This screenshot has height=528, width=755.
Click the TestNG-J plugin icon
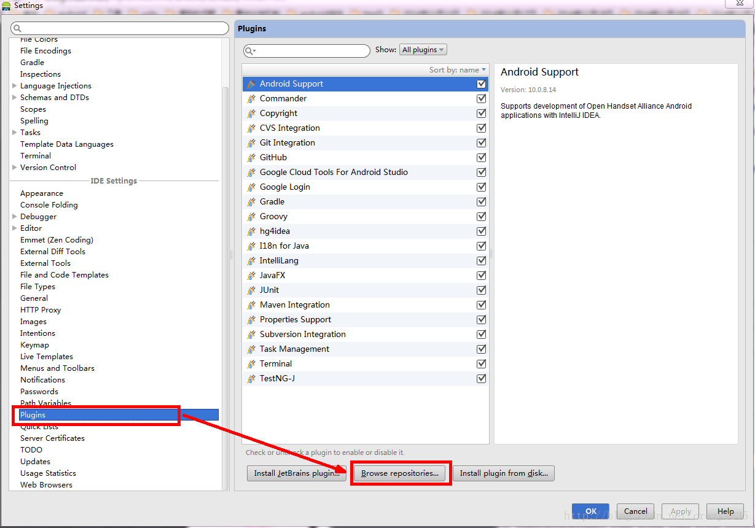pyautogui.click(x=251, y=379)
